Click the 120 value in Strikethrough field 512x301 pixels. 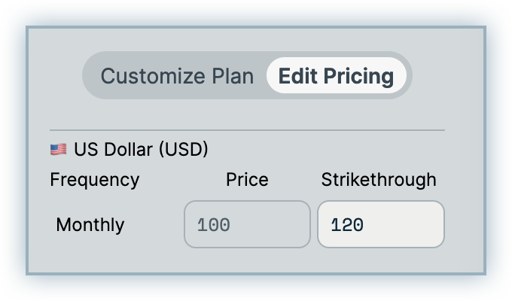[x=347, y=225]
